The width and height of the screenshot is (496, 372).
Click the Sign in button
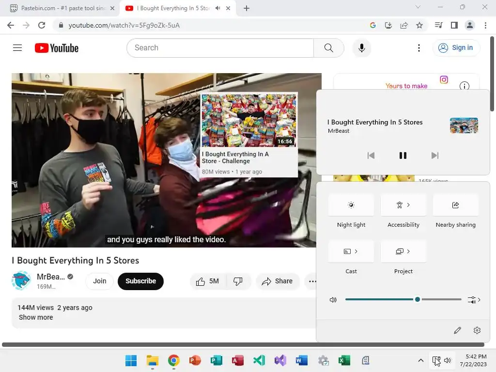tap(456, 48)
